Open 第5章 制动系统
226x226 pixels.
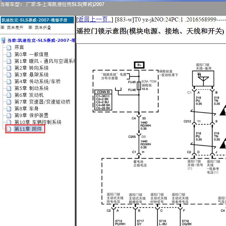point(31,88)
